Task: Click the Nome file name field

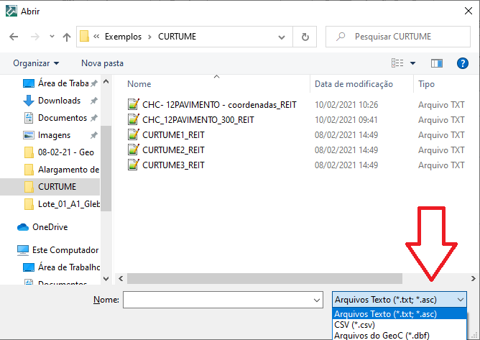Action: (223, 300)
